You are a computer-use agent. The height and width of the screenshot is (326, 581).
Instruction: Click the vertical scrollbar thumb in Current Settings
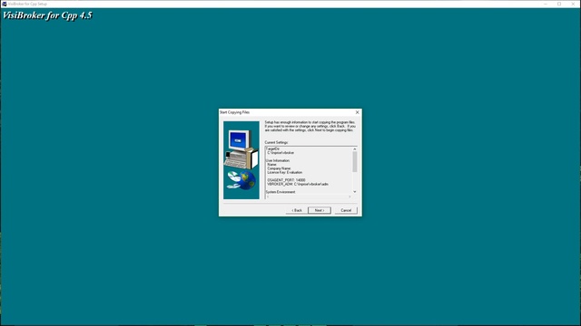[355, 162]
